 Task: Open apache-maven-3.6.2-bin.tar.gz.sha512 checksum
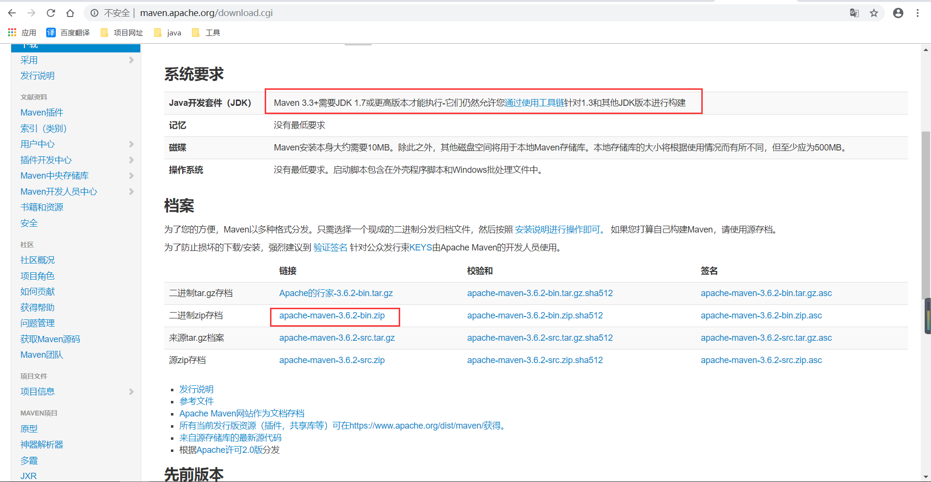tap(540, 293)
